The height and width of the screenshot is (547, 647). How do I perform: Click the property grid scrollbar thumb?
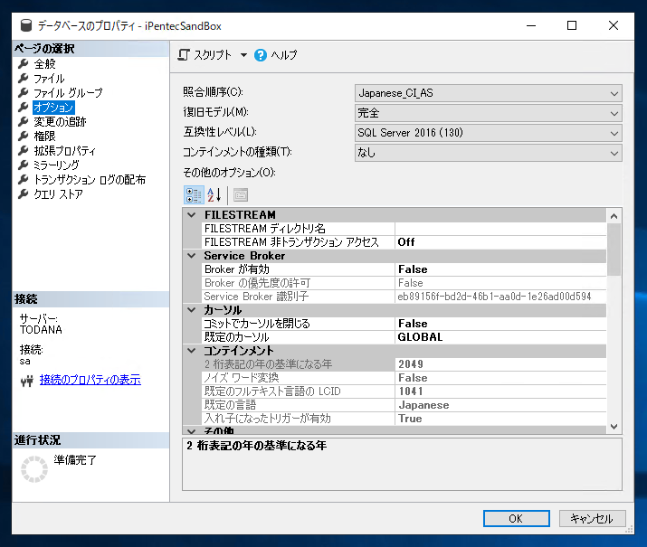pos(614,250)
